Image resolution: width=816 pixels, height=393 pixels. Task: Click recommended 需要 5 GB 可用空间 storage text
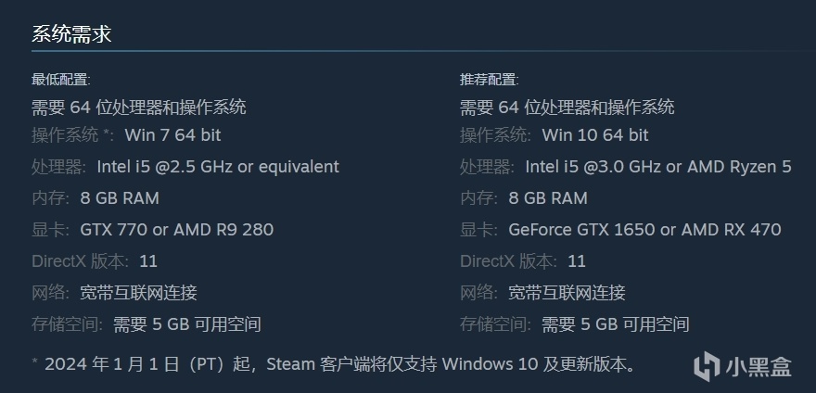pyautogui.click(x=616, y=324)
